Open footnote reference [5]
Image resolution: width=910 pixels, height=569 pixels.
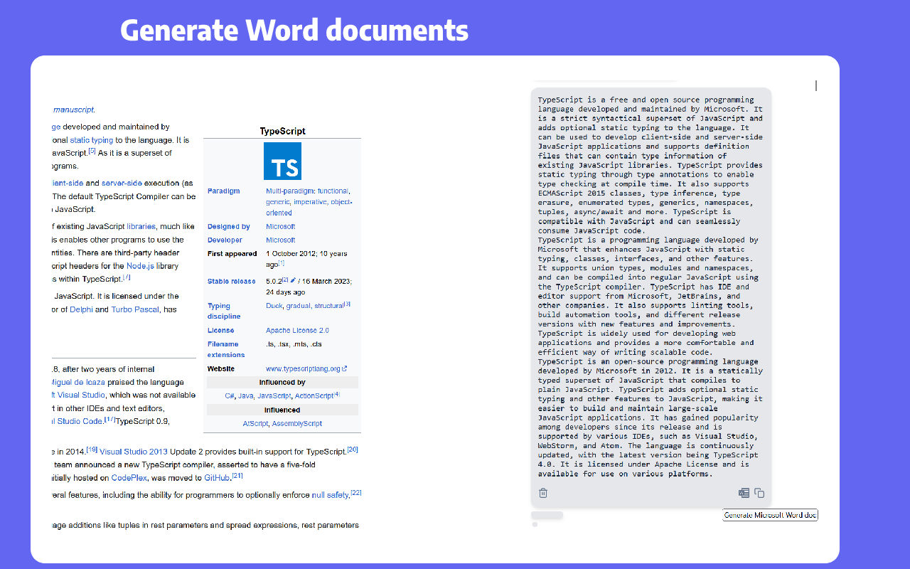coord(92,151)
